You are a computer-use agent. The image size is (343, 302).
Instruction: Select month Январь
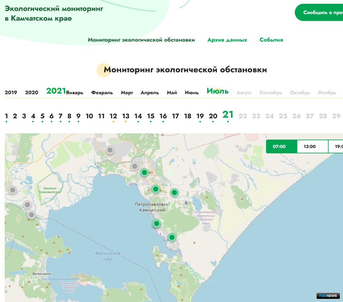(x=75, y=93)
